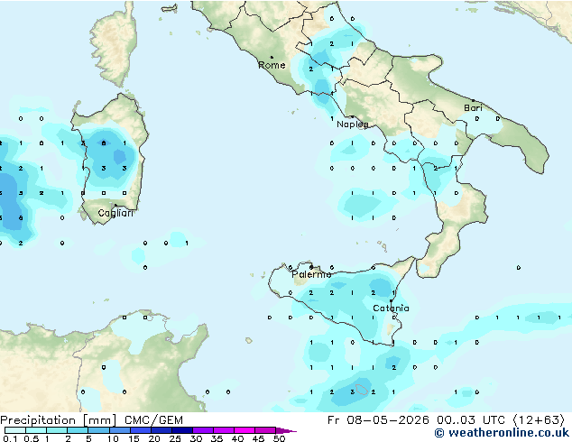Viewport: 572px width, 442px height.
Task: Click the Rome city label
Action: tap(272, 65)
